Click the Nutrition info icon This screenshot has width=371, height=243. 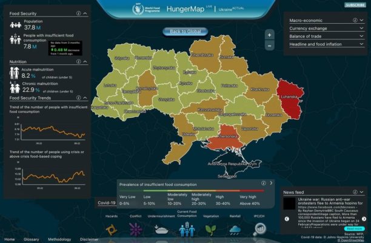[79, 61]
